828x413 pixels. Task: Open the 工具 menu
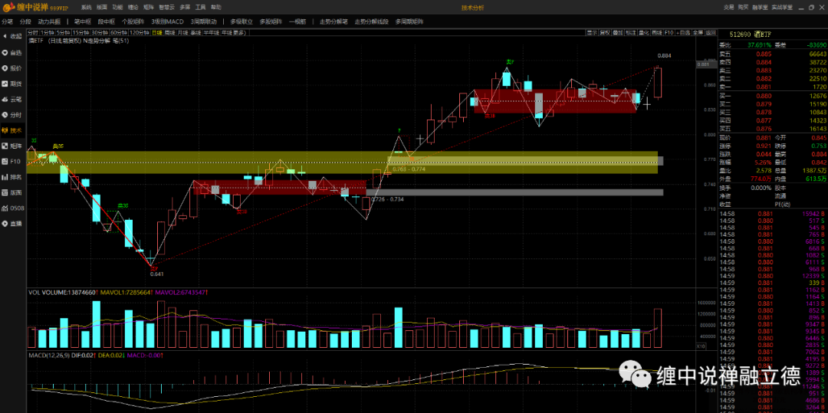click(x=200, y=8)
